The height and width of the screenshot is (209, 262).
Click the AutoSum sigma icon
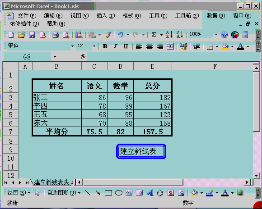(x=154, y=35)
